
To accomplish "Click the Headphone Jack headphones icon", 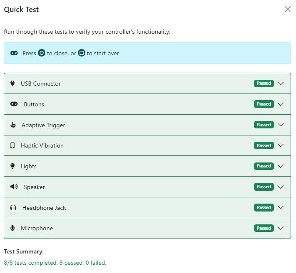I will point(13,208).
